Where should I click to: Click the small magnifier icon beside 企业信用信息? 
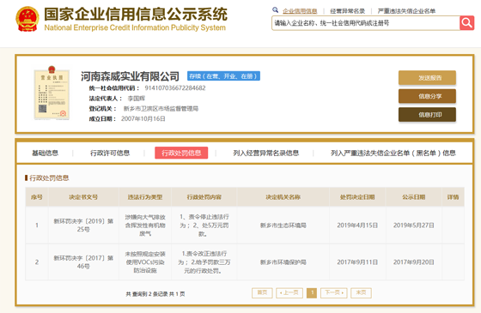pos(275,10)
